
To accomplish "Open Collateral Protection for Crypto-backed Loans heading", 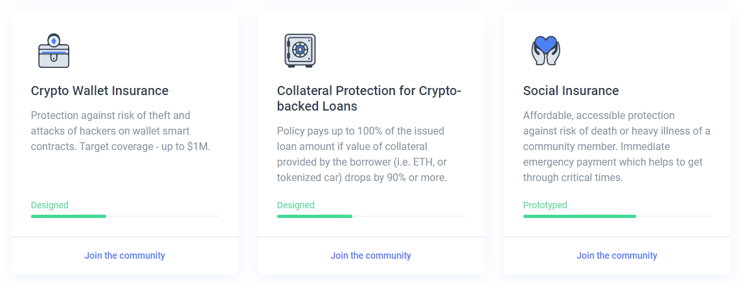I will tap(369, 98).
